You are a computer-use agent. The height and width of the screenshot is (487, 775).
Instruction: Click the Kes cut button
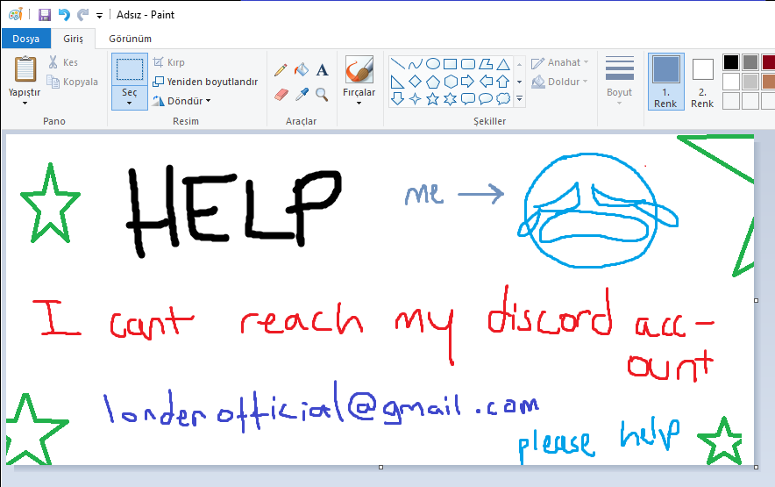(x=63, y=62)
